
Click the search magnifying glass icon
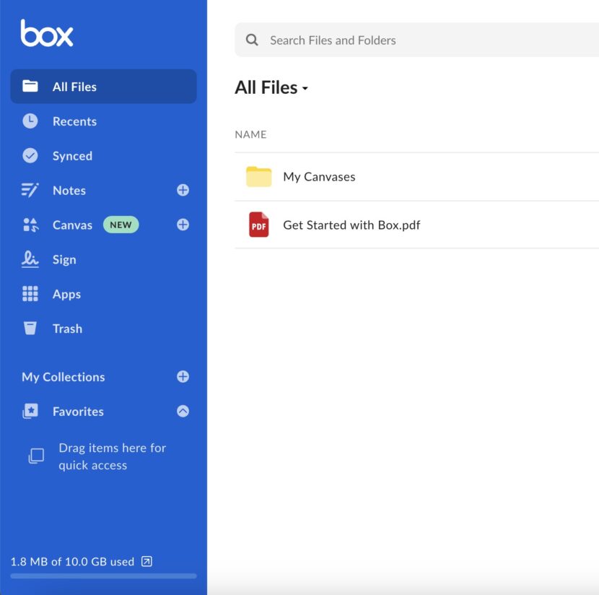point(251,40)
